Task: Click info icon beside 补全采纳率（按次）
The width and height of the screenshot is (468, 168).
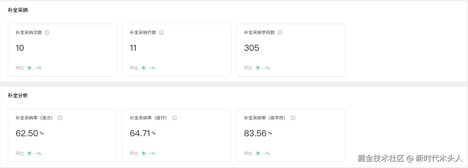Action: point(60,118)
